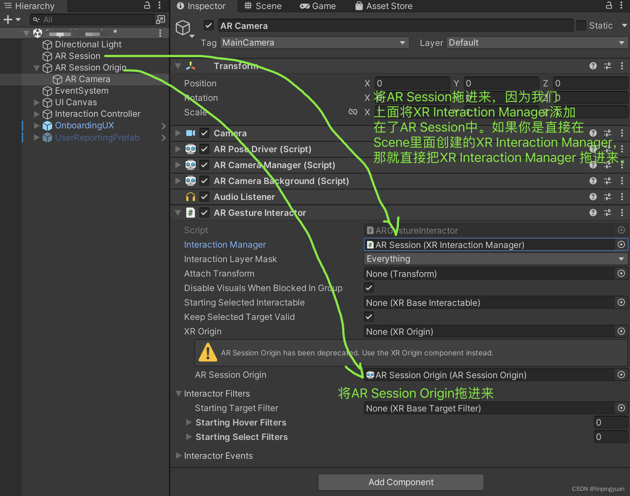
Task: Switch to the Scene tab
Action: click(x=263, y=6)
